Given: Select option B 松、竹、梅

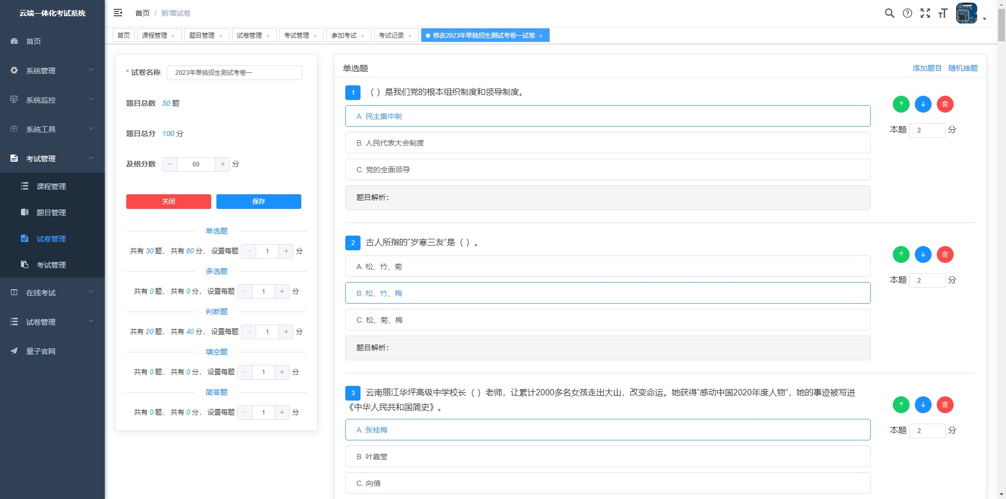Looking at the screenshot, I should tap(608, 293).
